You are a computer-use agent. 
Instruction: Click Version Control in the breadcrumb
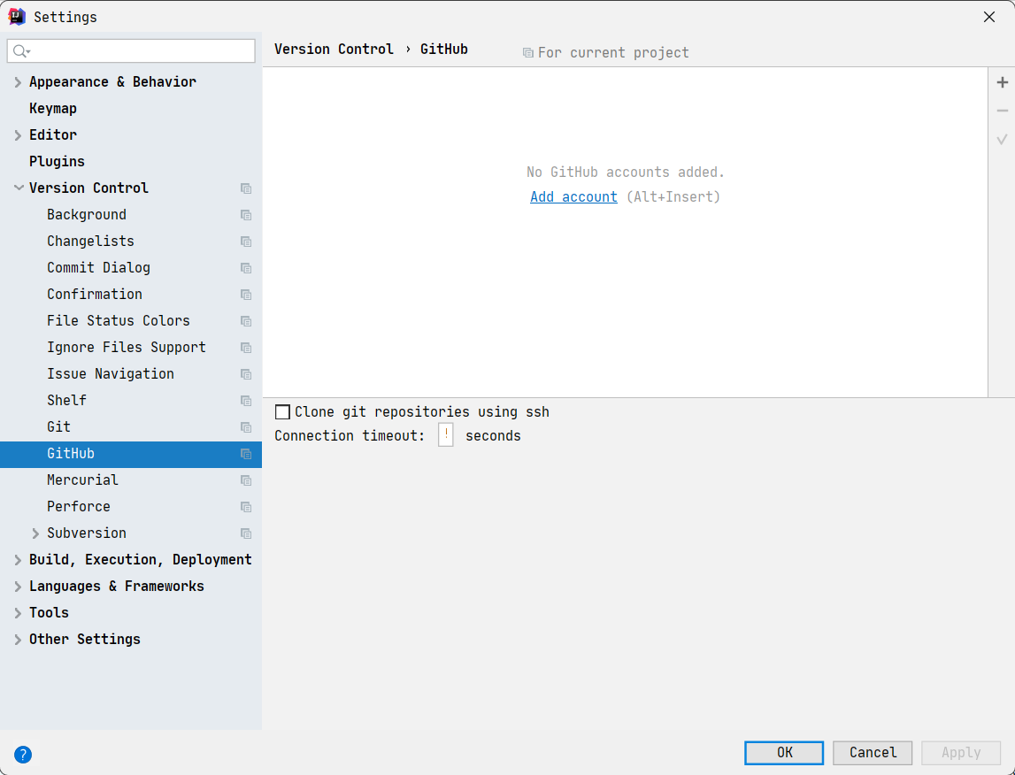point(334,50)
